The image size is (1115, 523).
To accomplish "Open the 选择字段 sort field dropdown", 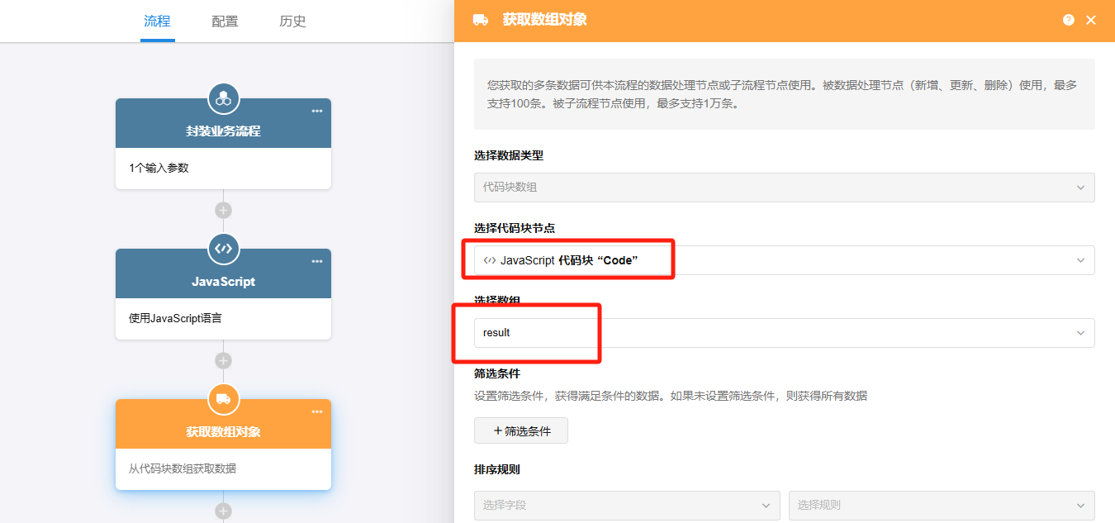I will pos(626,506).
